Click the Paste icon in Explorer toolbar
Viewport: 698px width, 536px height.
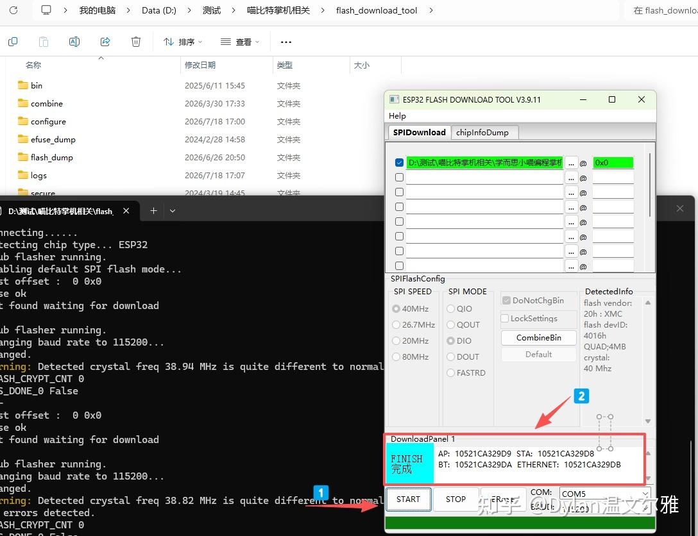(43, 42)
